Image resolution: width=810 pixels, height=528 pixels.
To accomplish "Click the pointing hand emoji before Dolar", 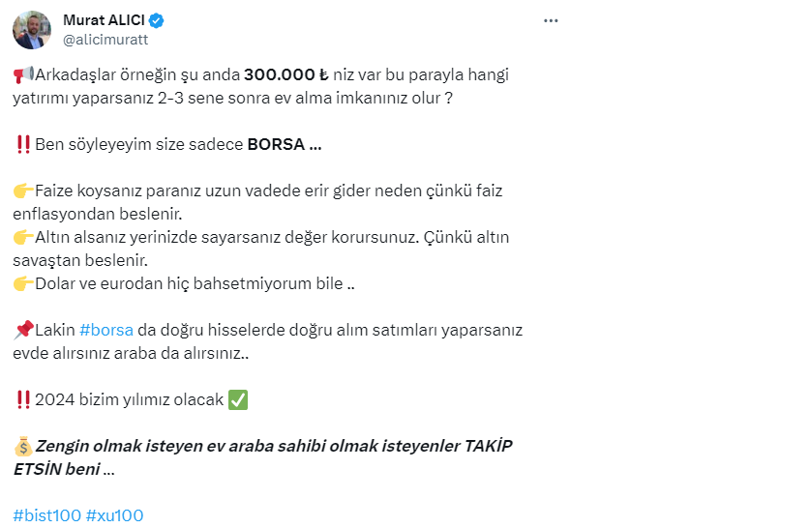I will point(24,283).
